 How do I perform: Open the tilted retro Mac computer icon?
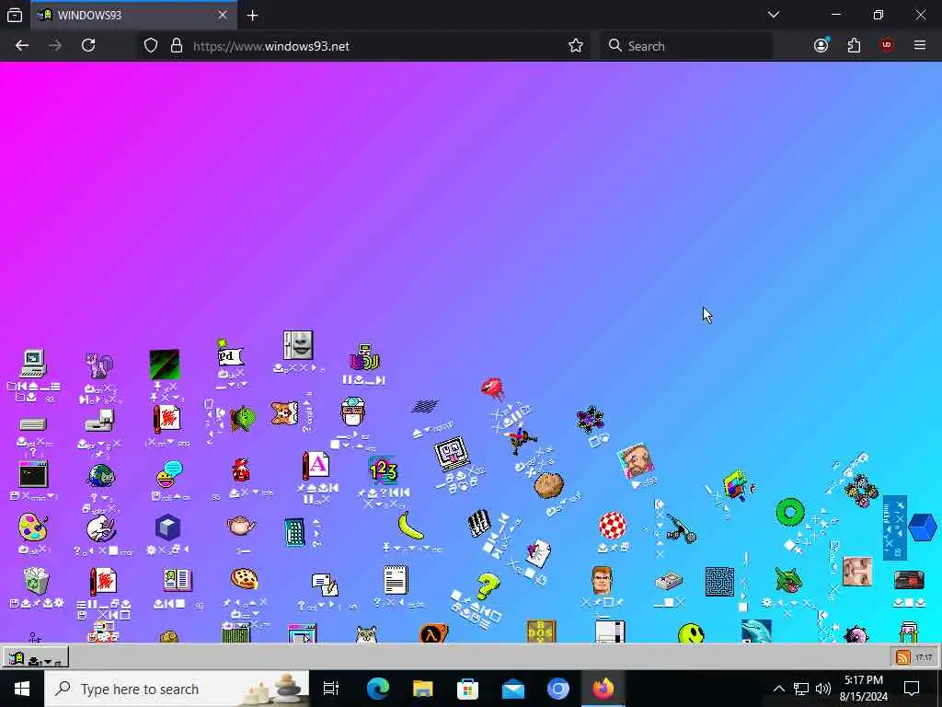[452, 454]
